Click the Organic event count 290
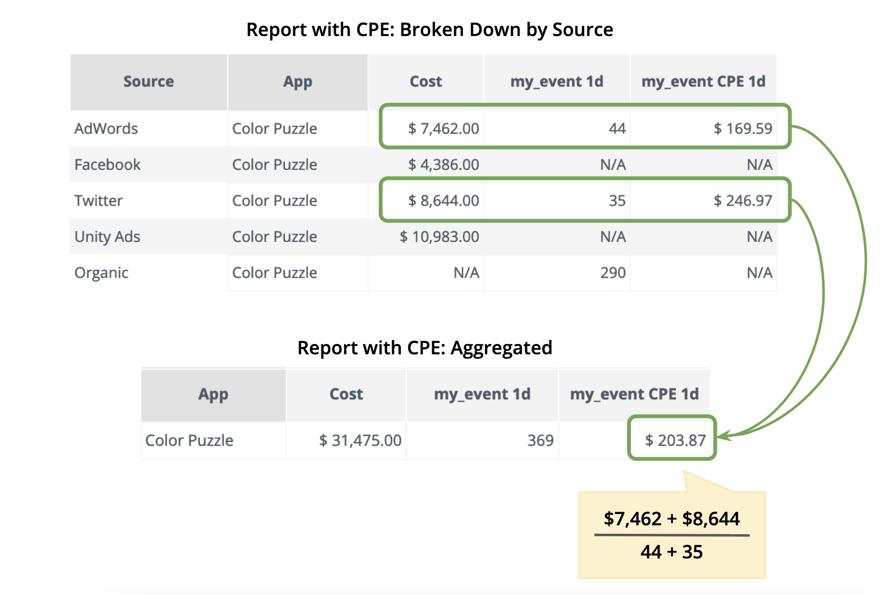Screen dimensions: 884x595 pos(613,273)
